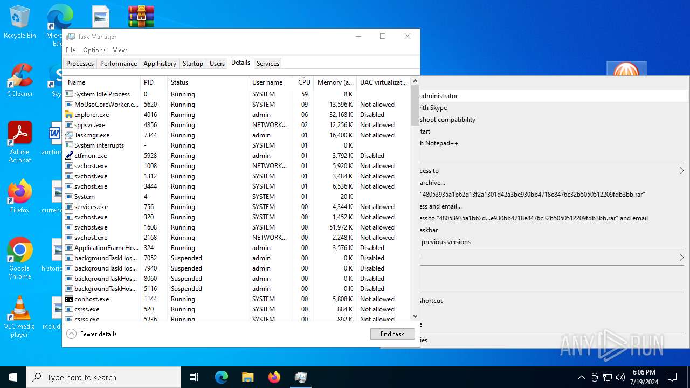
Task: Open Firefox desktop shortcut
Action: (x=20, y=197)
